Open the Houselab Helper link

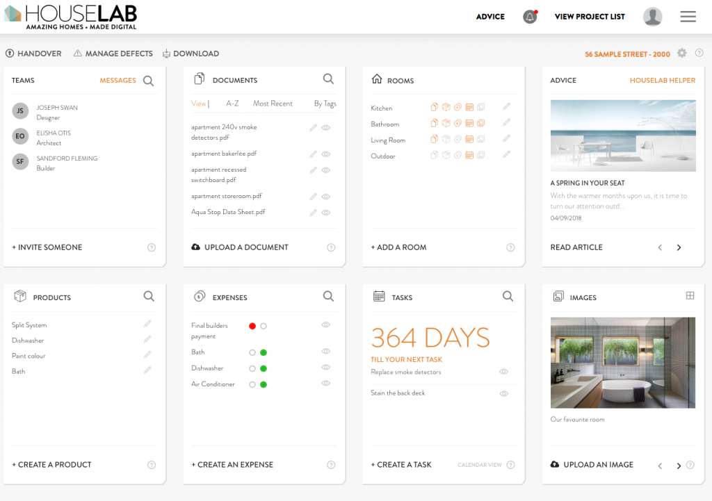pyautogui.click(x=662, y=81)
